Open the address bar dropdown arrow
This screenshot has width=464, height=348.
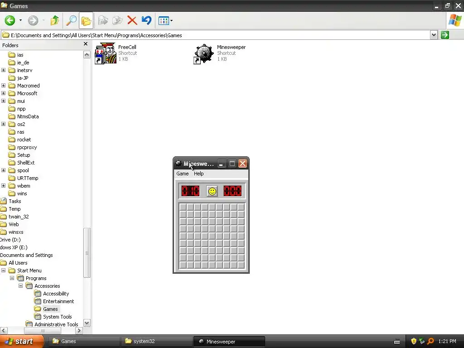tap(434, 35)
